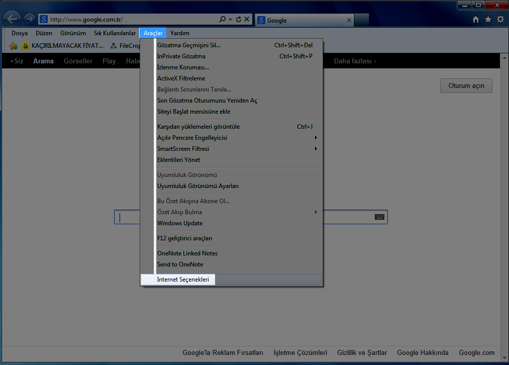Open the Tools gear icon
509x365 pixels.
click(x=500, y=20)
